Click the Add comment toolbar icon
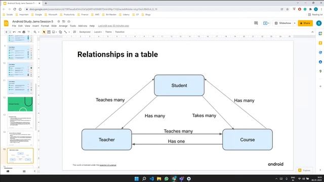Viewport: 324px width, 182px height. tap(74, 32)
